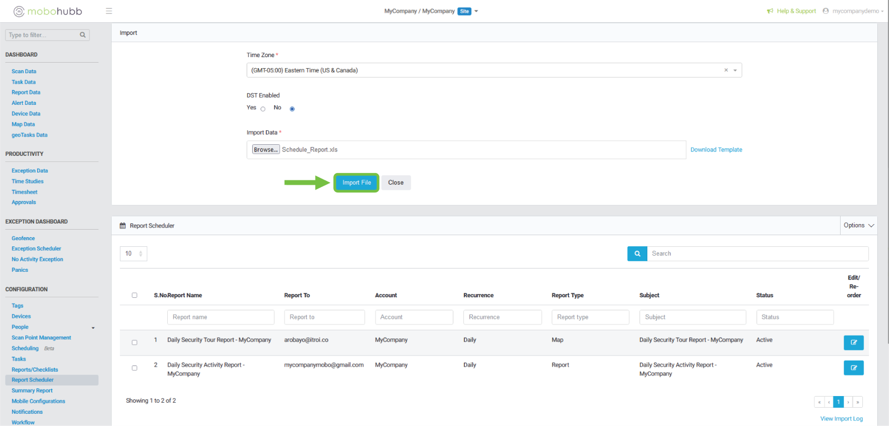Click the hamburger menu icon
Viewport: 889px width, 426px height.
pyautogui.click(x=109, y=11)
